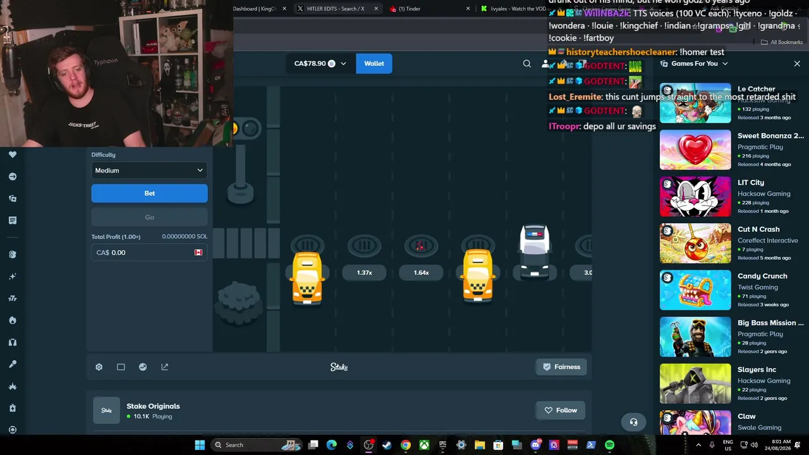Open the LIT City game thumbnail
The height and width of the screenshot is (455, 809).
coord(695,197)
